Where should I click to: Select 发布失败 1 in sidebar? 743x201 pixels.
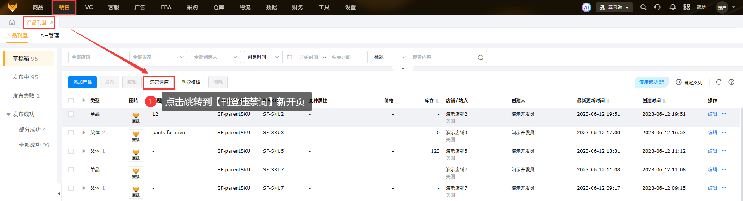click(26, 96)
